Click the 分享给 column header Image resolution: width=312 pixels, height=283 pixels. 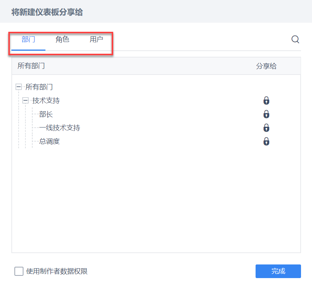coord(266,66)
